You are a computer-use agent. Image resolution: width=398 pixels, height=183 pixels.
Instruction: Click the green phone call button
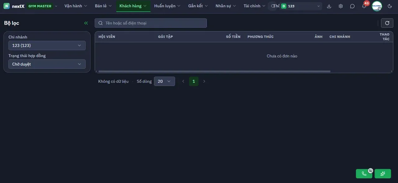coord(364,174)
